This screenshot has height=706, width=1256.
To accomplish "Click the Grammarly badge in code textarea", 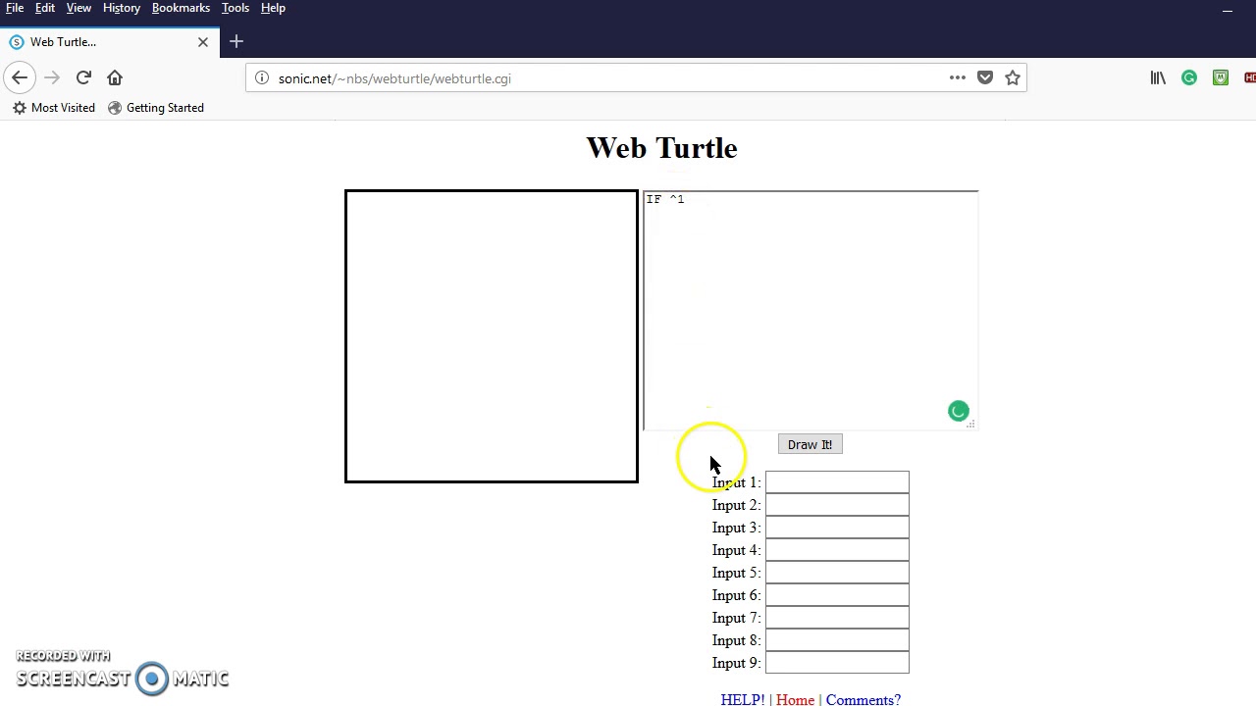I will (x=959, y=411).
